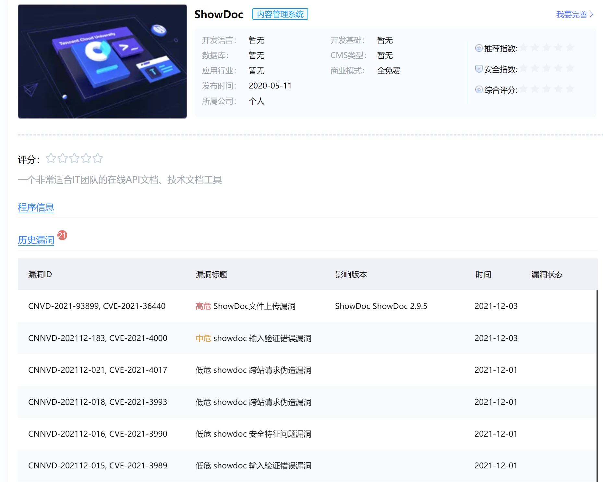Click the 影响版本 column header

tap(351, 275)
